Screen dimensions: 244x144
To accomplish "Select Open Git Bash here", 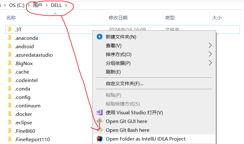I will (x=127, y=130).
